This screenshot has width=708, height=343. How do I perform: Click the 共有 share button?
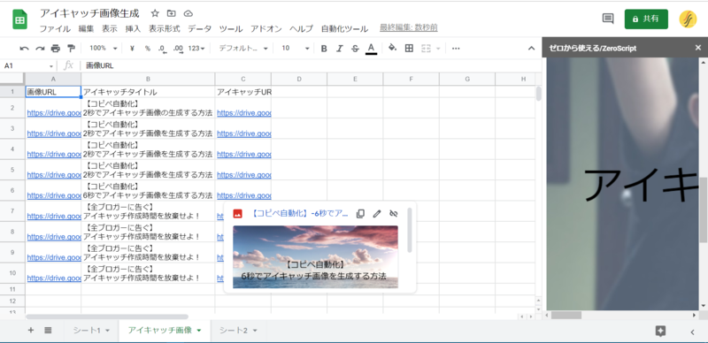646,19
